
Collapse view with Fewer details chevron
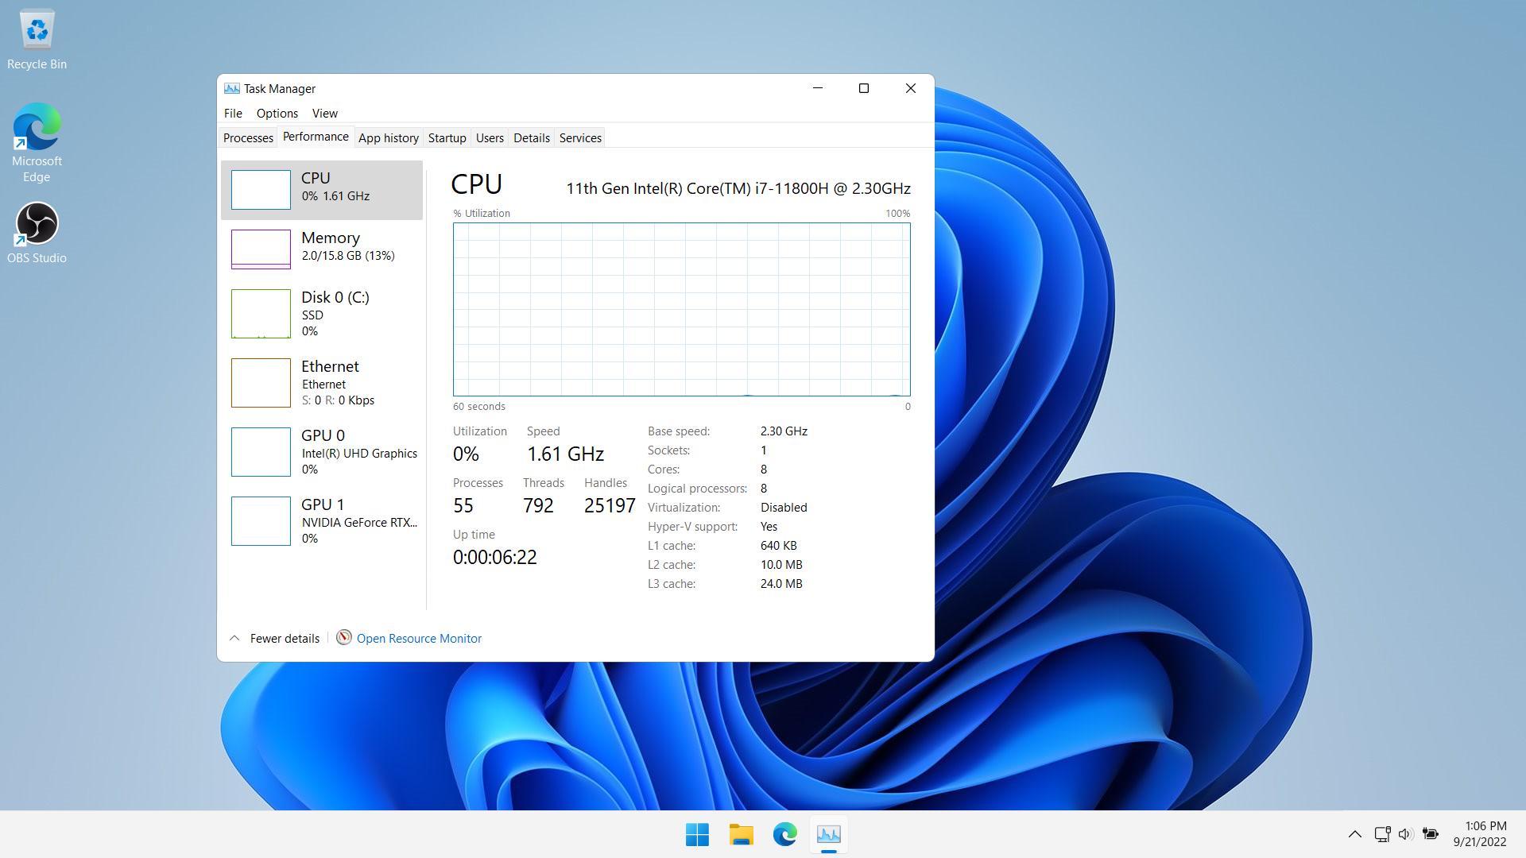click(x=234, y=638)
